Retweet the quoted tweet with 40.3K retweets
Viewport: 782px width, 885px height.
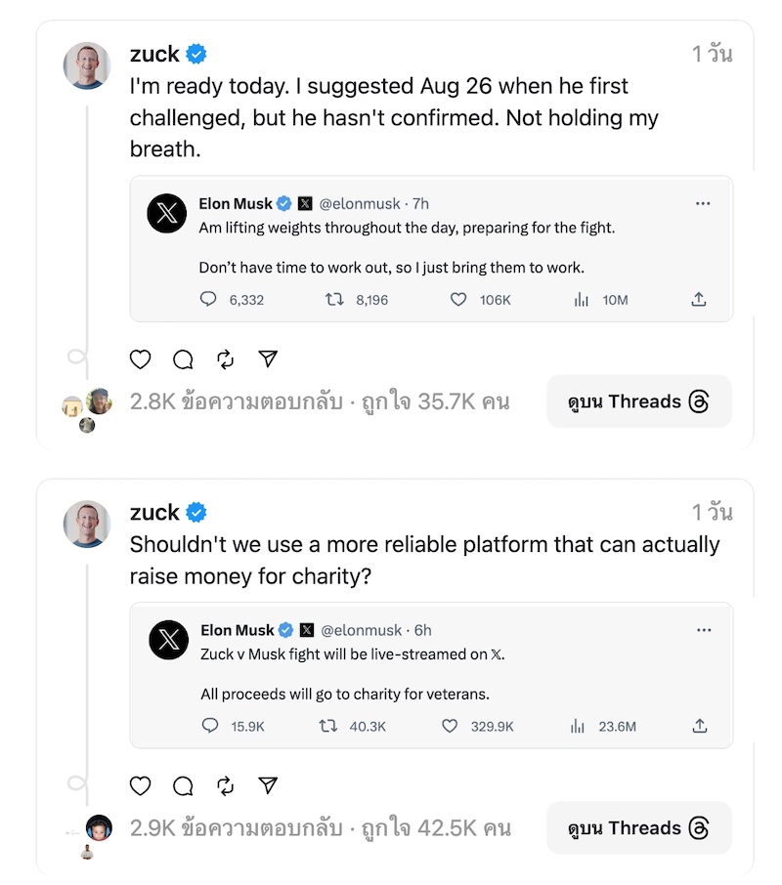[329, 726]
